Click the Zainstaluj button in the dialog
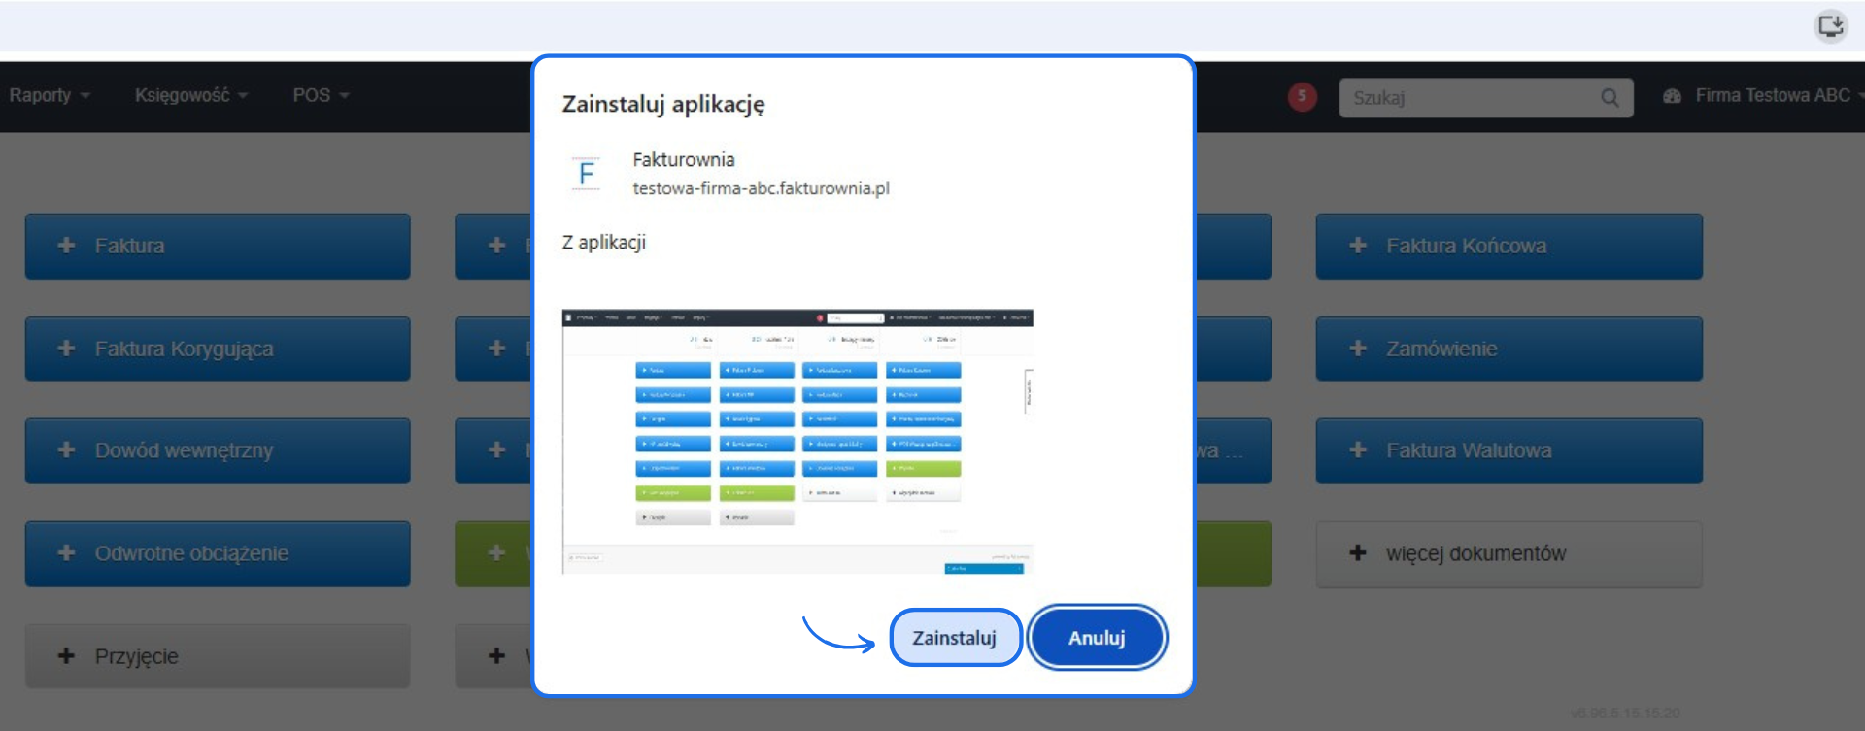The height and width of the screenshot is (731, 1865). pos(955,638)
